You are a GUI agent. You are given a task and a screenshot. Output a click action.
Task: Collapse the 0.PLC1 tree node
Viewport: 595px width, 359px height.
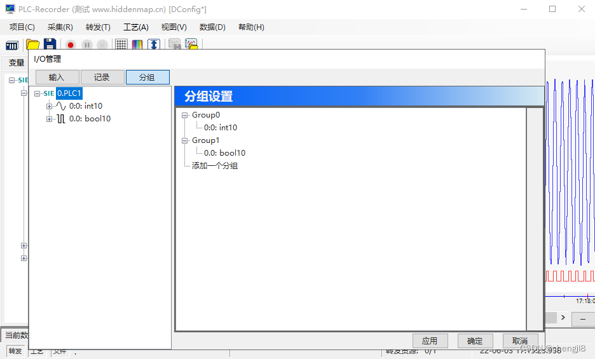point(37,94)
